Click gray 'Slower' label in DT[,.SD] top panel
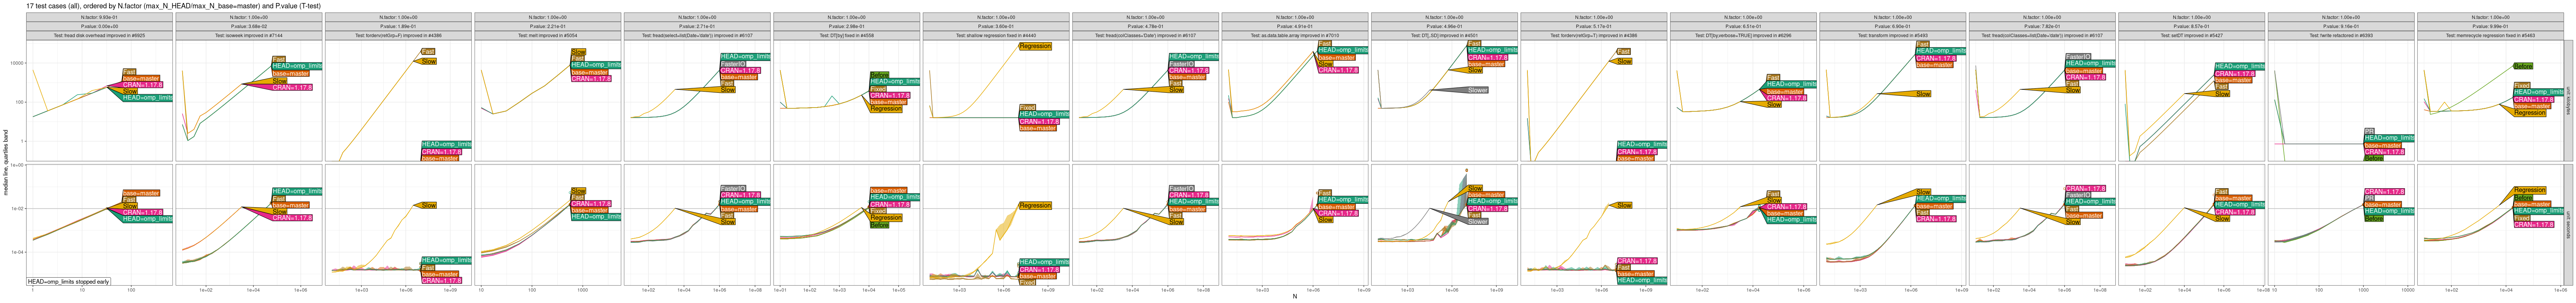This screenshot has height=303, width=2576. [x=1477, y=90]
